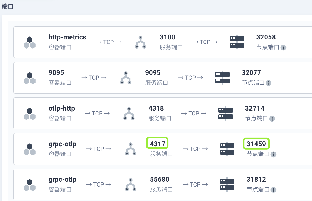Select the highlighted node port 31459

(256, 144)
